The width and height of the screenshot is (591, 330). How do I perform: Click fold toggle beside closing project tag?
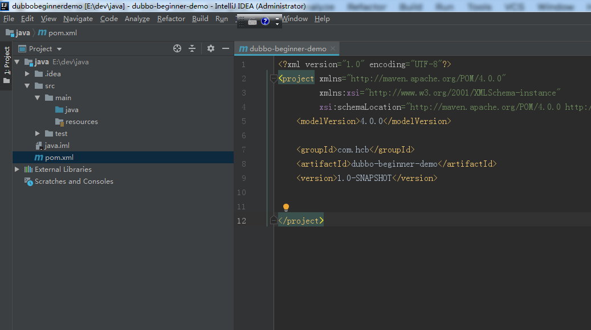tap(274, 221)
